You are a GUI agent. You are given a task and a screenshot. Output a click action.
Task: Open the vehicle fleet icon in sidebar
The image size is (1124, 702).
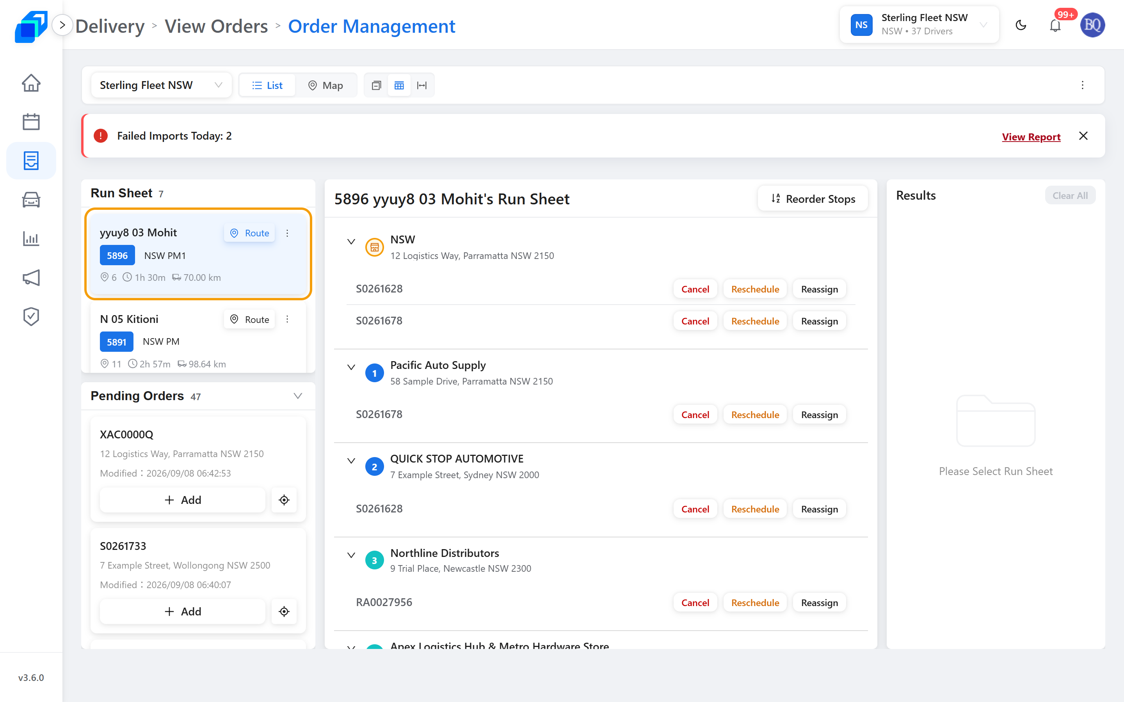coord(31,200)
